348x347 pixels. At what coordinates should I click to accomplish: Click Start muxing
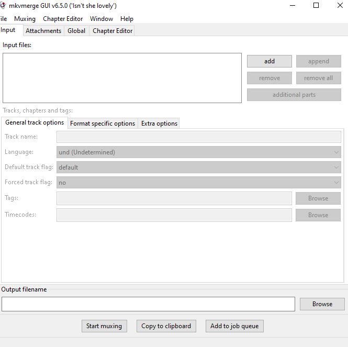pos(104,326)
